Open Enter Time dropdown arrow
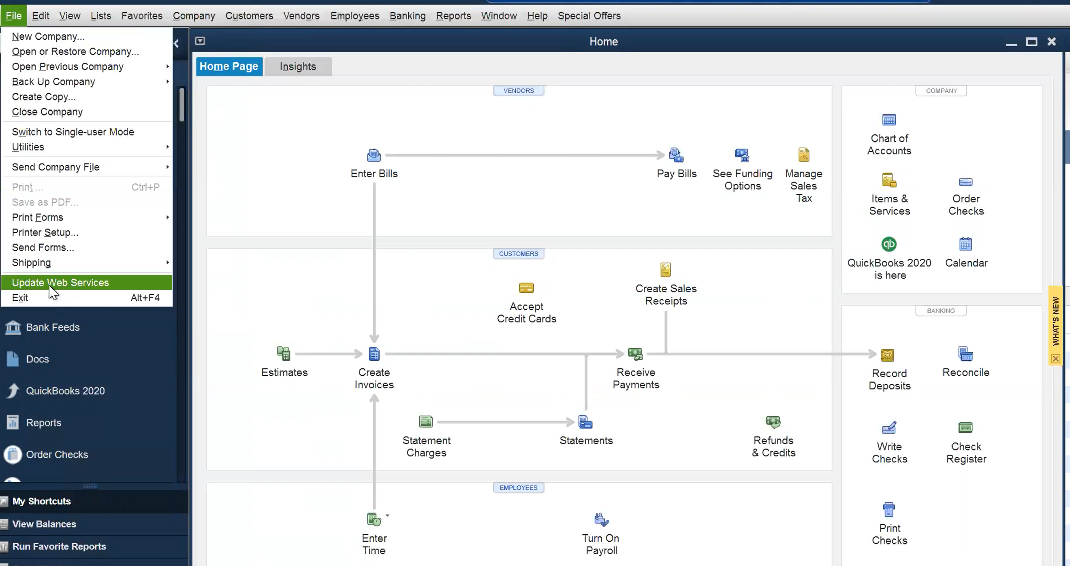The width and height of the screenshot is (1070, 566). [x=387, y=515]
